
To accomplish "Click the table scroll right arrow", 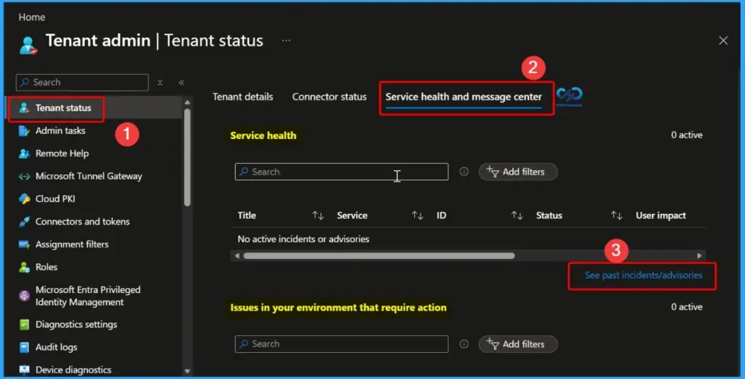I will point(699,256).
